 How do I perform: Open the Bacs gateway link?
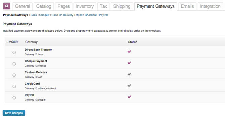34,15
